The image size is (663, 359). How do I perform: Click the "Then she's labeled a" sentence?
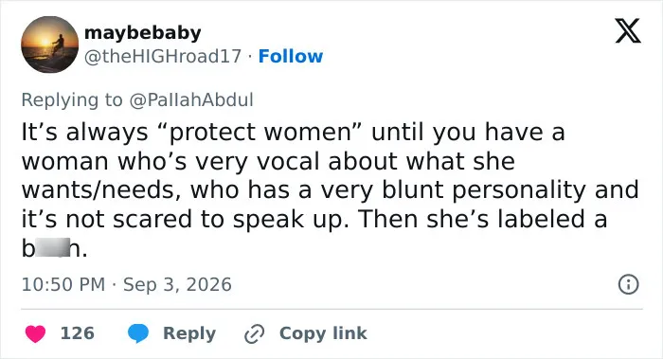(x=482, y=219)
